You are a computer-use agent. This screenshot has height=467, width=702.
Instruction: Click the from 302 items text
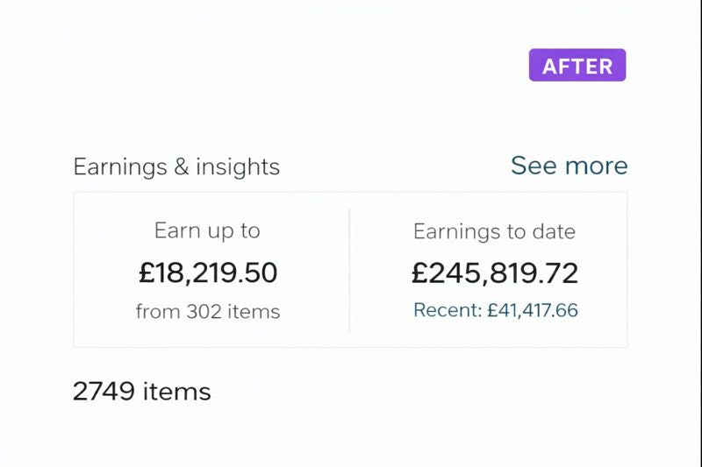click(208, 311)
